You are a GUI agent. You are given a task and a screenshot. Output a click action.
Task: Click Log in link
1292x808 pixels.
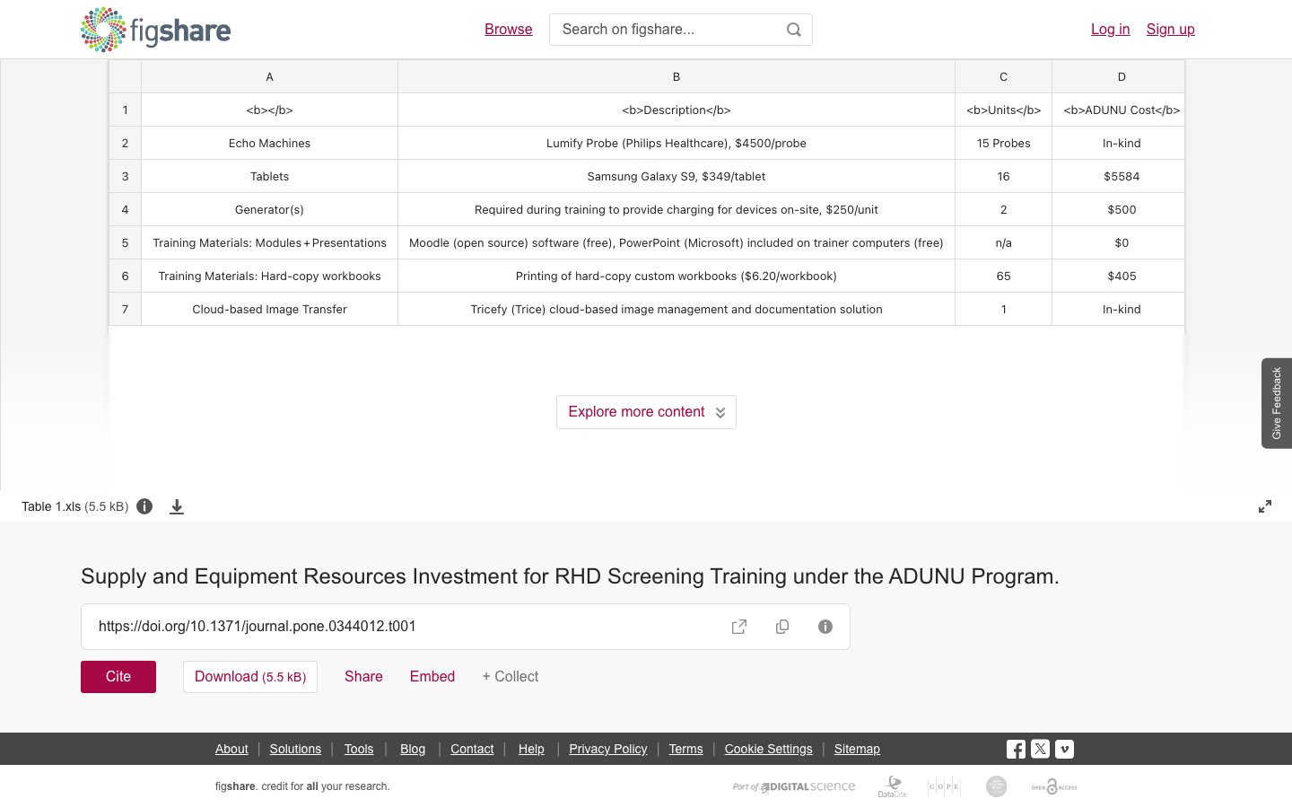coord(1110,30)
